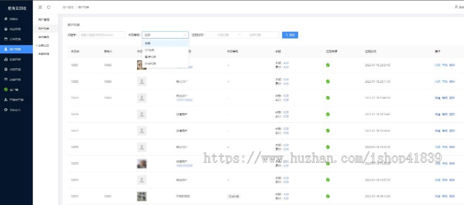Image resolution: width=464 pixels, height=205 pixels.
Task: Click 用户管理 in the breadcrumb
Action: (x=68, y=7)
